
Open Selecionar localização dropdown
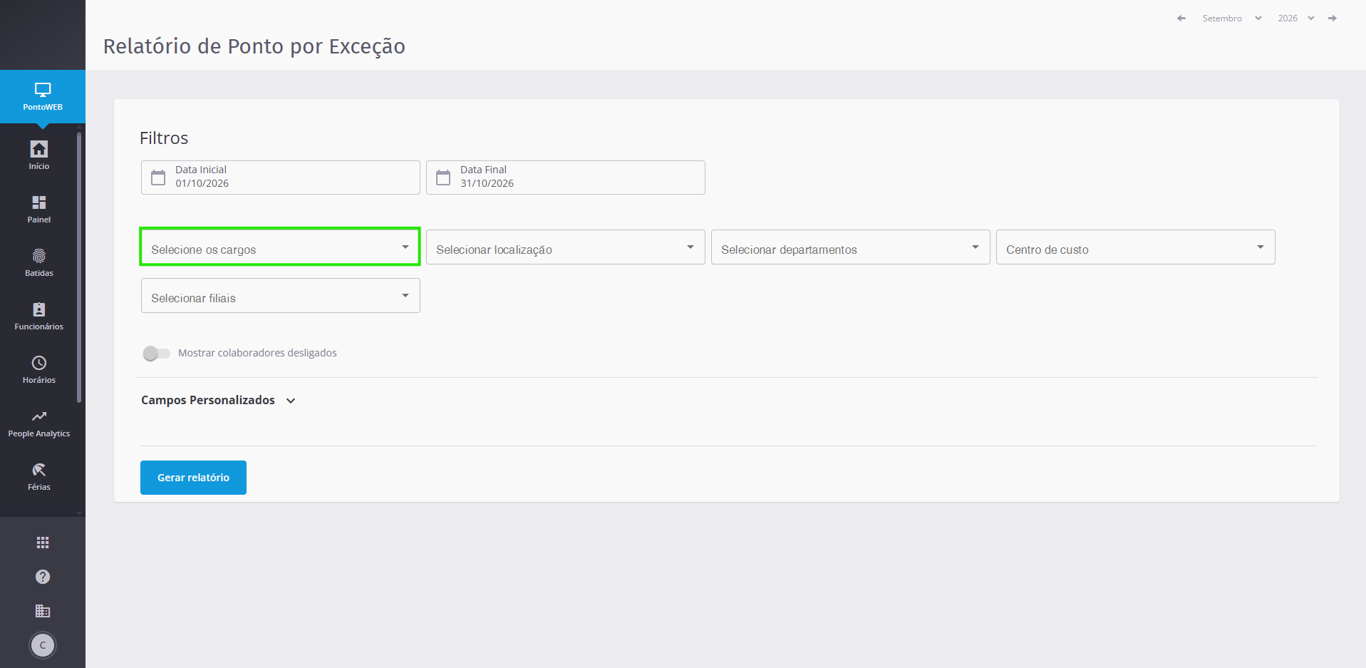tap(566, 247)
